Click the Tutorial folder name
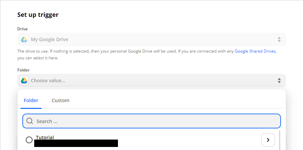This screenshot has width=303, height=150. coord(45,137)
